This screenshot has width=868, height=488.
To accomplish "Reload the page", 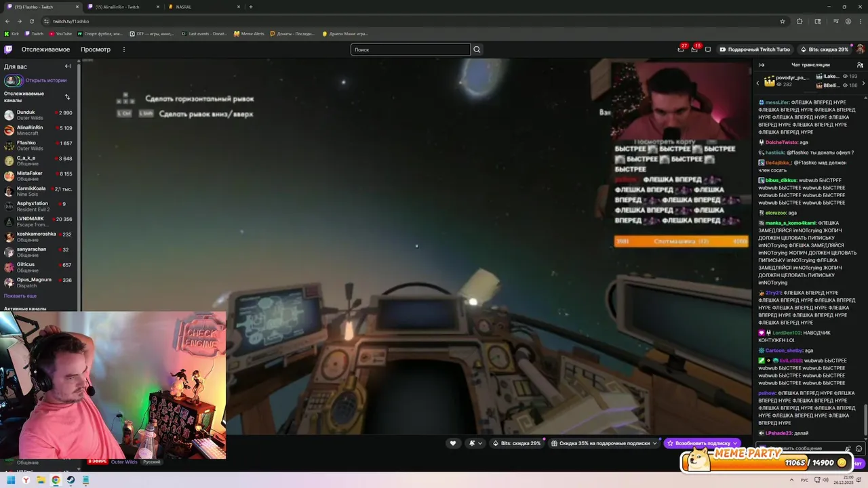I will point(31,21).
